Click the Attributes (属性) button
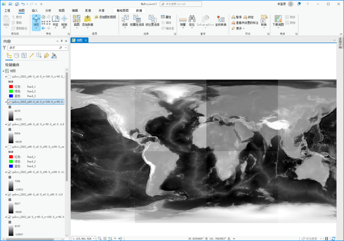The height and width of the screenshot is (241, 344). (x=166, y=17)
